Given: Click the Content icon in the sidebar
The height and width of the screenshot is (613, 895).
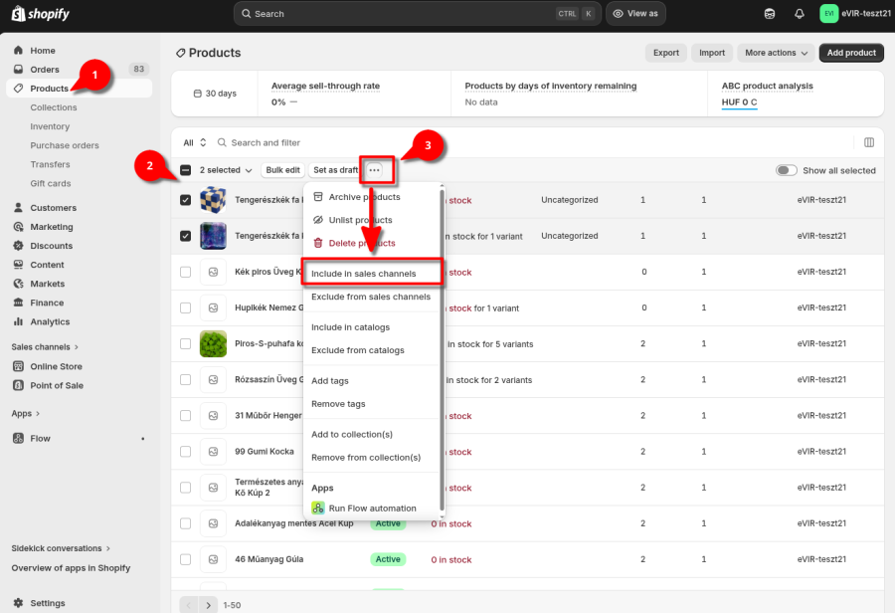Looking at the screenshot, I should [x=18, y=265].
